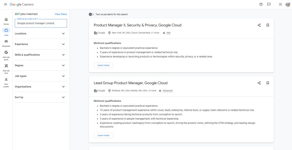Open How we hire page

click(6, 69)
